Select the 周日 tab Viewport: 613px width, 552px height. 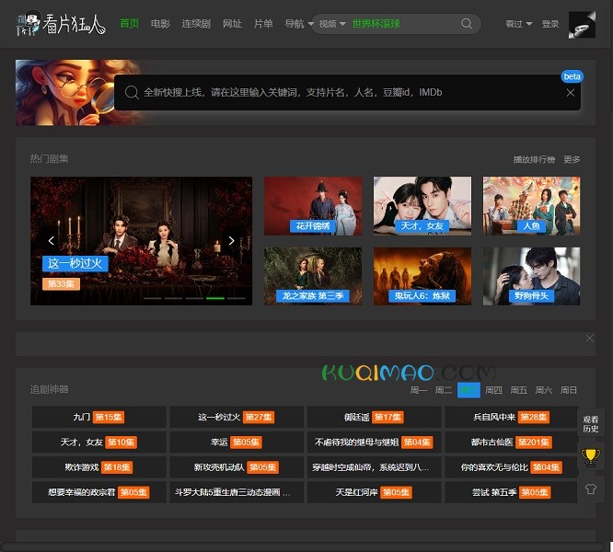569,390
